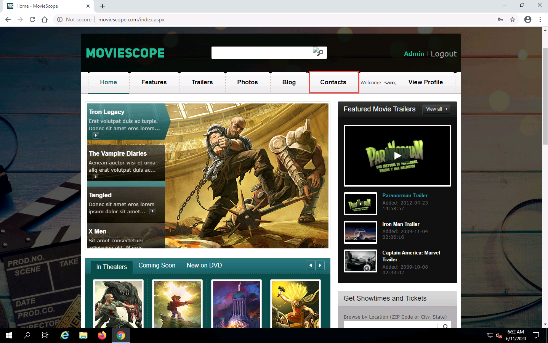
Task: Go to previous movies with left arrow
Action: (x=311, y=266)
